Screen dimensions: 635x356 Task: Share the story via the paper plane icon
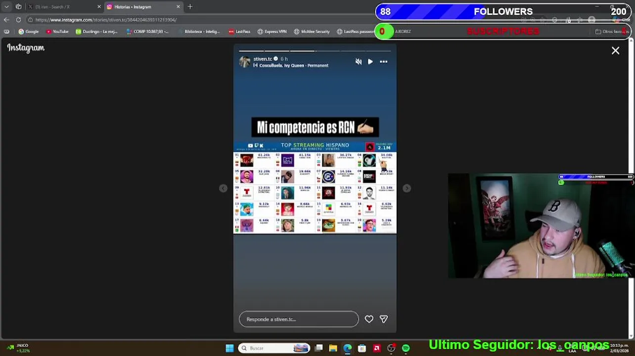click(384, 319)
